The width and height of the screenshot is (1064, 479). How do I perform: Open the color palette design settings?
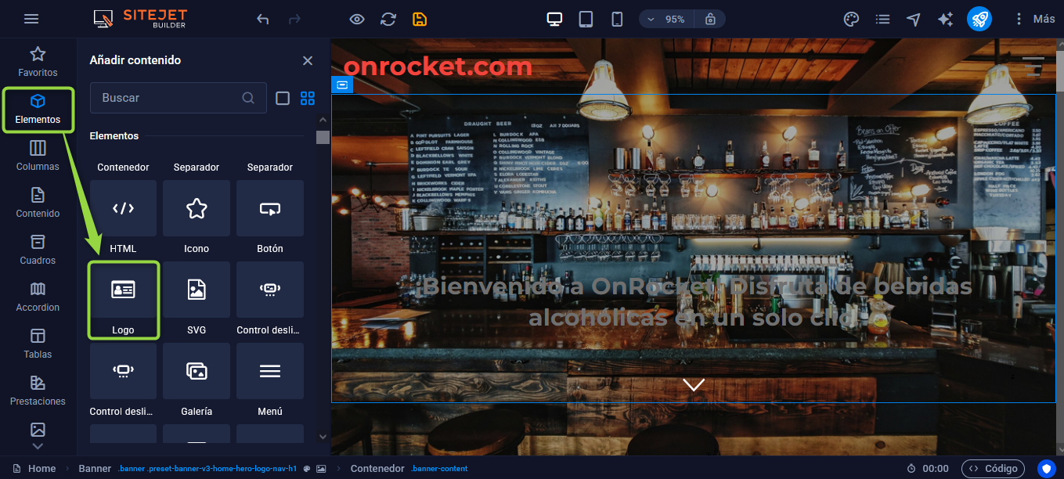(x=852, y=19)
